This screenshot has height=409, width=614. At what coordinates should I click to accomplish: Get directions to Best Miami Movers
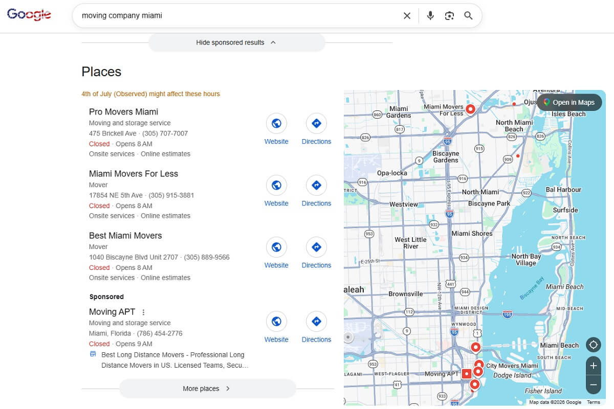(x=316, y=247)
